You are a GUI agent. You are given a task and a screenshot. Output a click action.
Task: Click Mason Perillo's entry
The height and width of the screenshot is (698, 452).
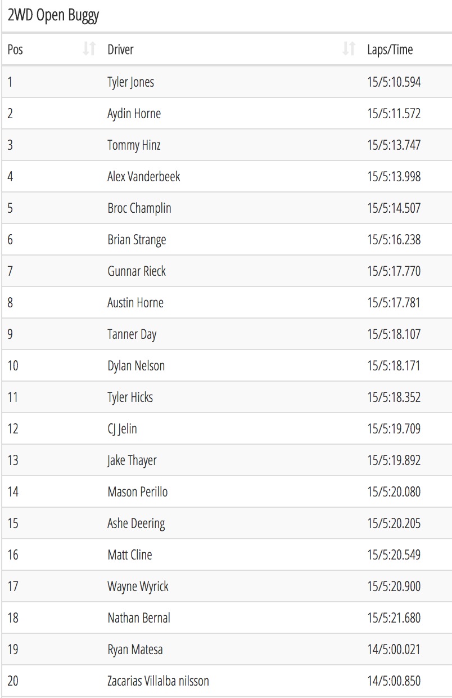[x=227, y=492]
